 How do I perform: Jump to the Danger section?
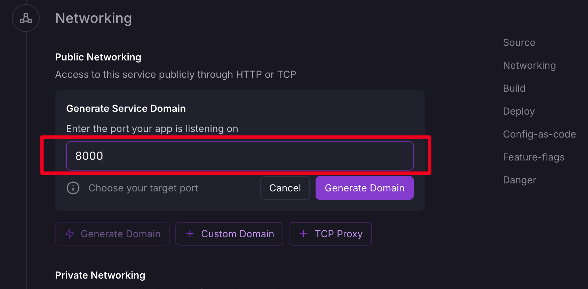[519, 180]
